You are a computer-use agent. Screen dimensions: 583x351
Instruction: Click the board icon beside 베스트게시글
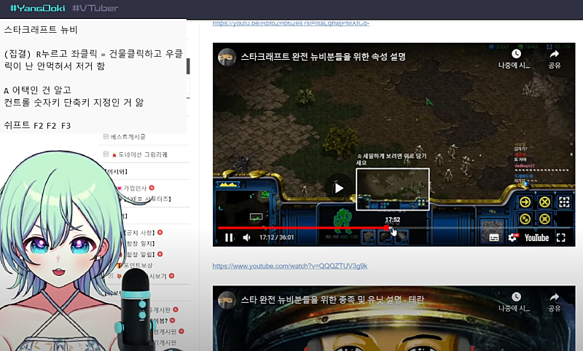coord(106,137)
